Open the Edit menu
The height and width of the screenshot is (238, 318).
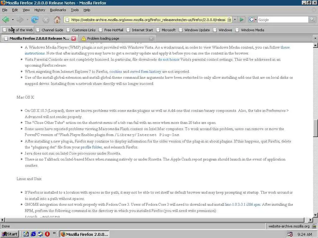pyautogui.click(x=15, y=10)
